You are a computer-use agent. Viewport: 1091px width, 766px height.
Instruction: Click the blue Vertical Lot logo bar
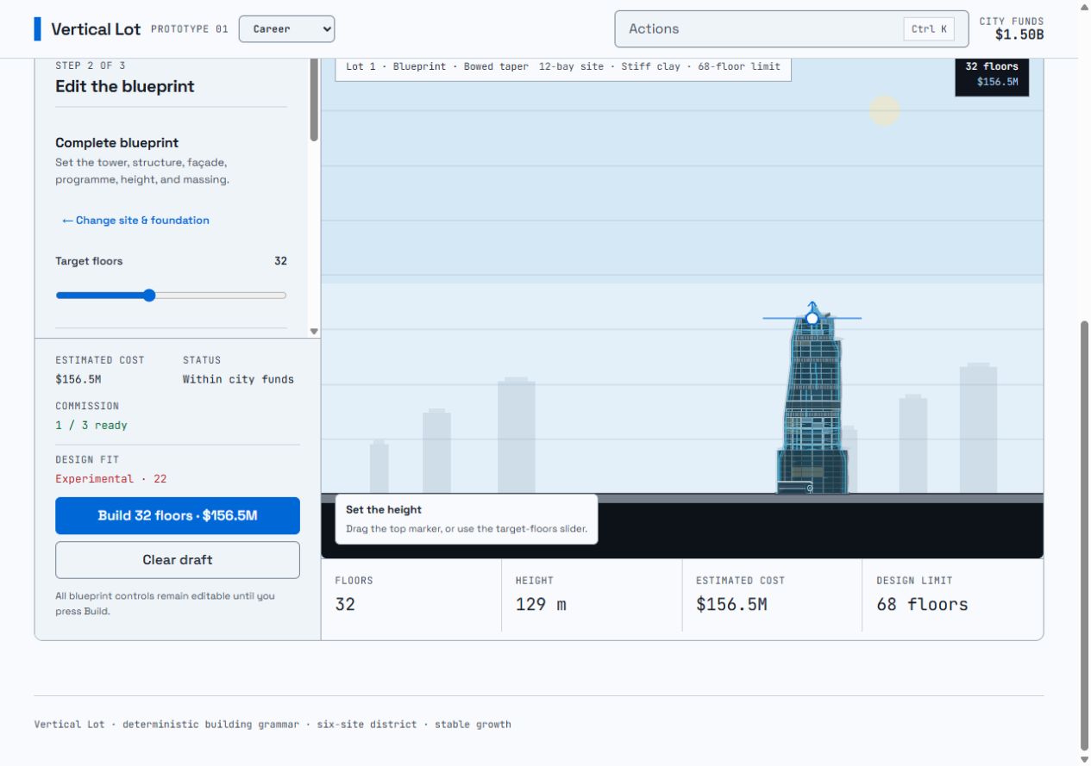click(x=37, y=28)
